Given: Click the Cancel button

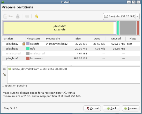Looking at the screenshot, I should (x=92, y=108).
